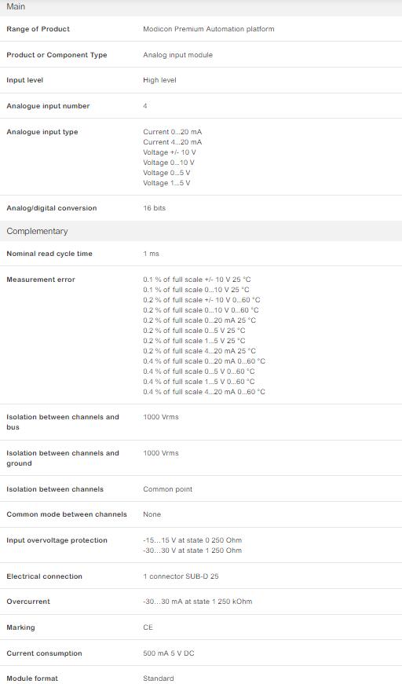Select the Overcurrent row label
The height and width of the screenshot is (684, 402).
click(28, 602)
